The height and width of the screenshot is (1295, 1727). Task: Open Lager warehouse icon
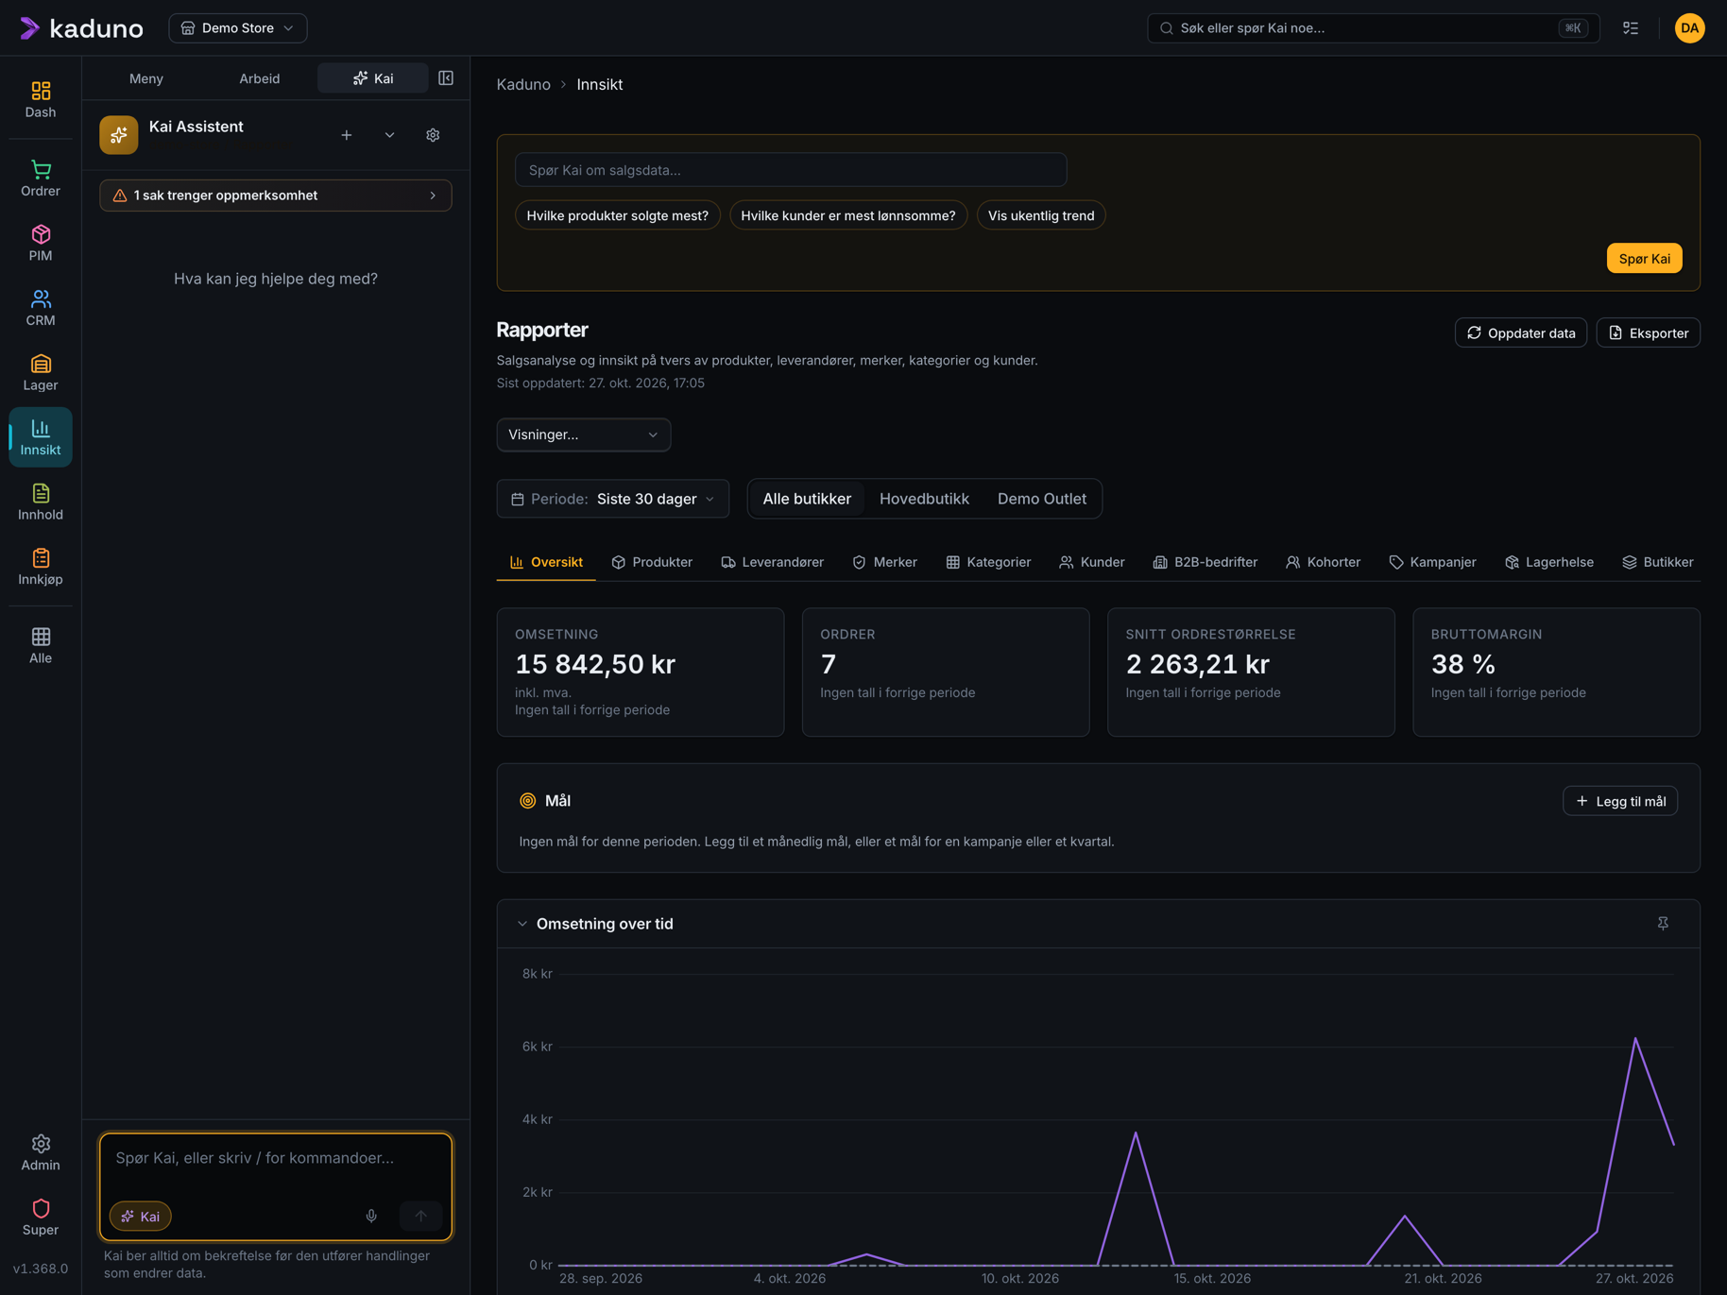click(x=41, y=372)
